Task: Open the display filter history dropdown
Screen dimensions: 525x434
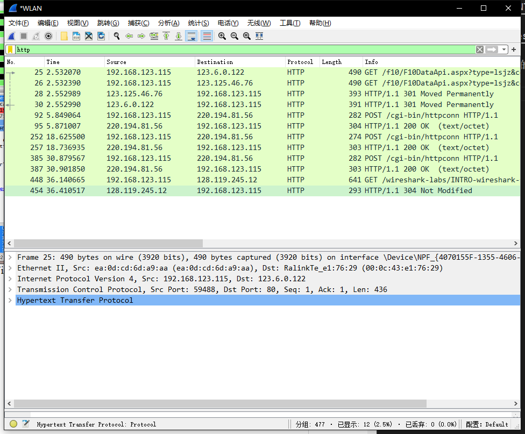Action: tap(504, 49)
